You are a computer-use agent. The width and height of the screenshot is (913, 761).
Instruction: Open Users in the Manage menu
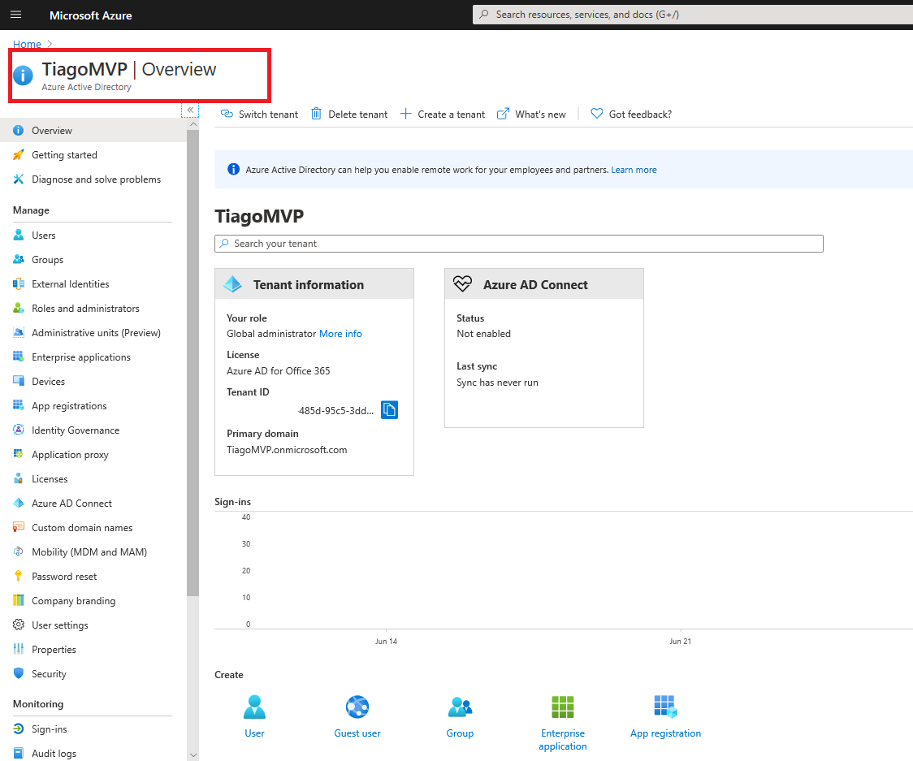[44, 236]
